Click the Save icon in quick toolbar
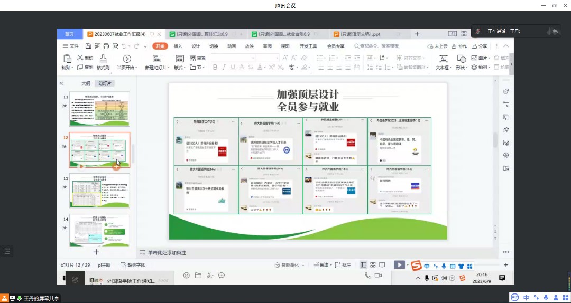571x303 pixels. [x=88, y=46]
